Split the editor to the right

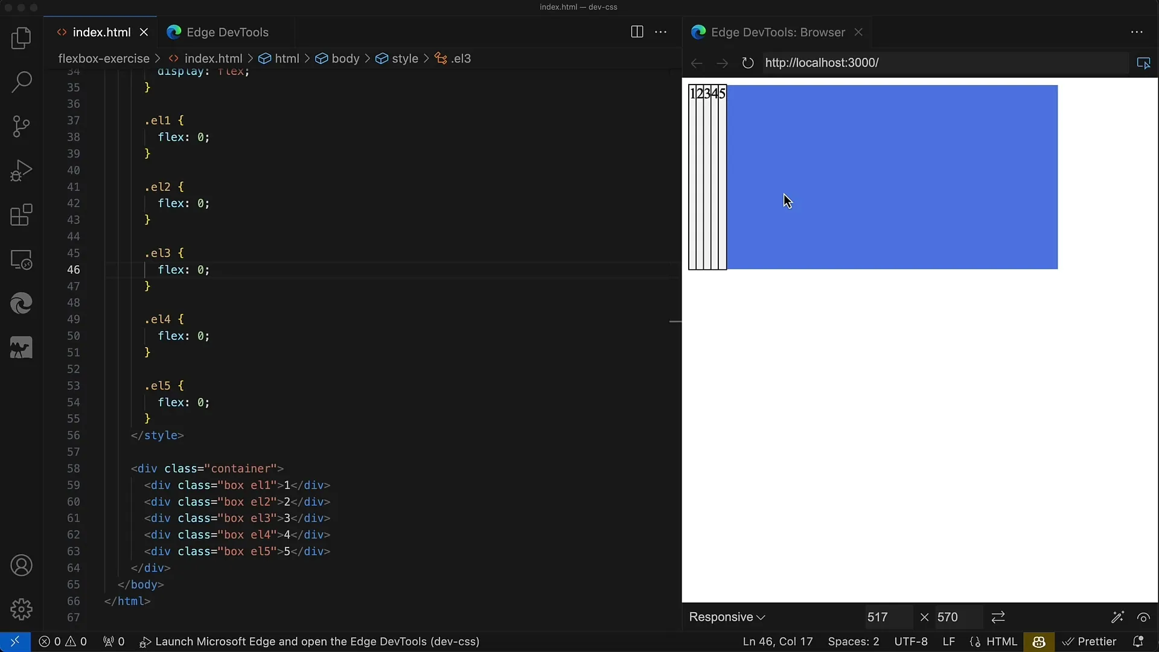(637, 32)
